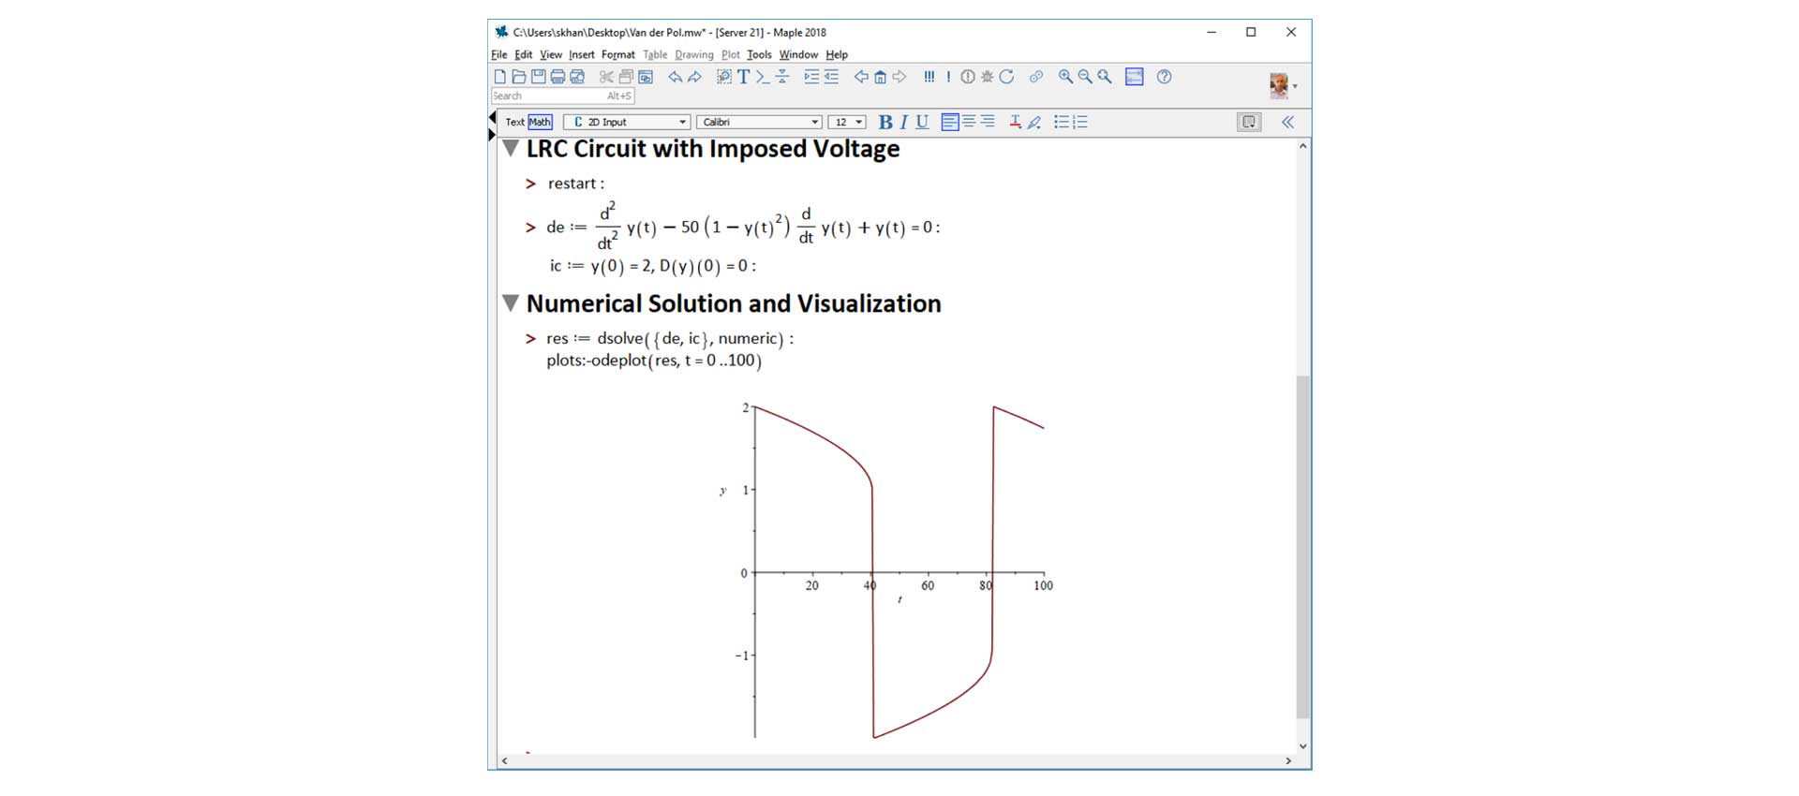Image resolution: width=1799 pixels, height=796 pixels.
Task: Save the worksheet with the floppy disk icon
Action: click(x=538, y=77)
